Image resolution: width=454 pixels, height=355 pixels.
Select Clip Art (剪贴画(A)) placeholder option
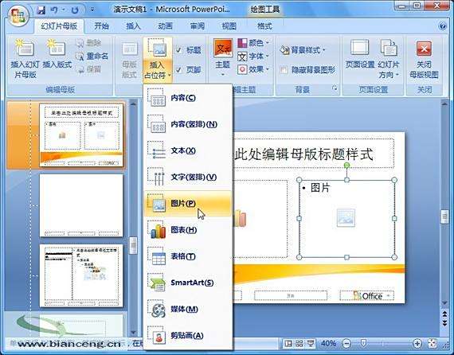[188, 336]
